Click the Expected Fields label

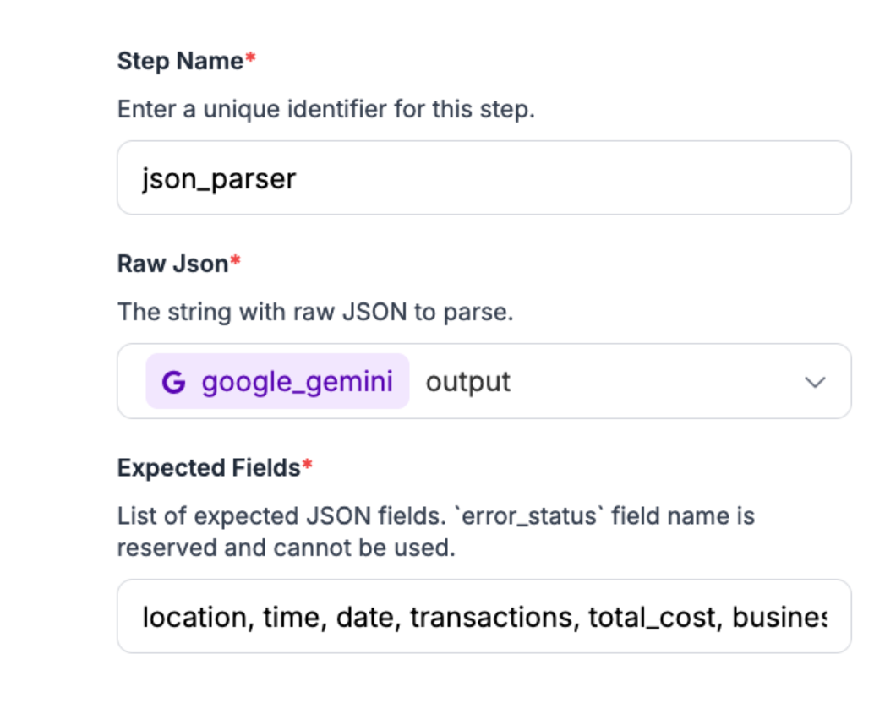click(209, 467)
